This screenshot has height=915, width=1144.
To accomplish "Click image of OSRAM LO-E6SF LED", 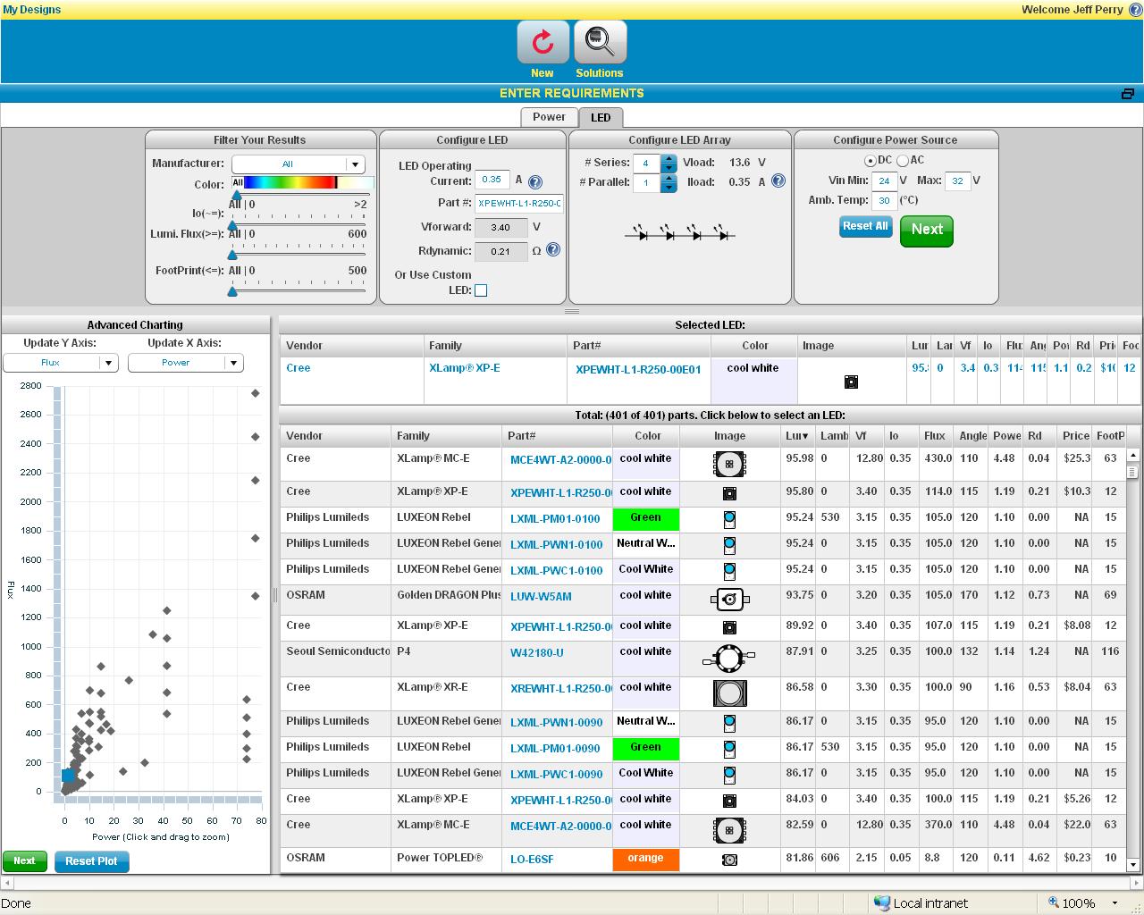I will click(x=729, y=860).
